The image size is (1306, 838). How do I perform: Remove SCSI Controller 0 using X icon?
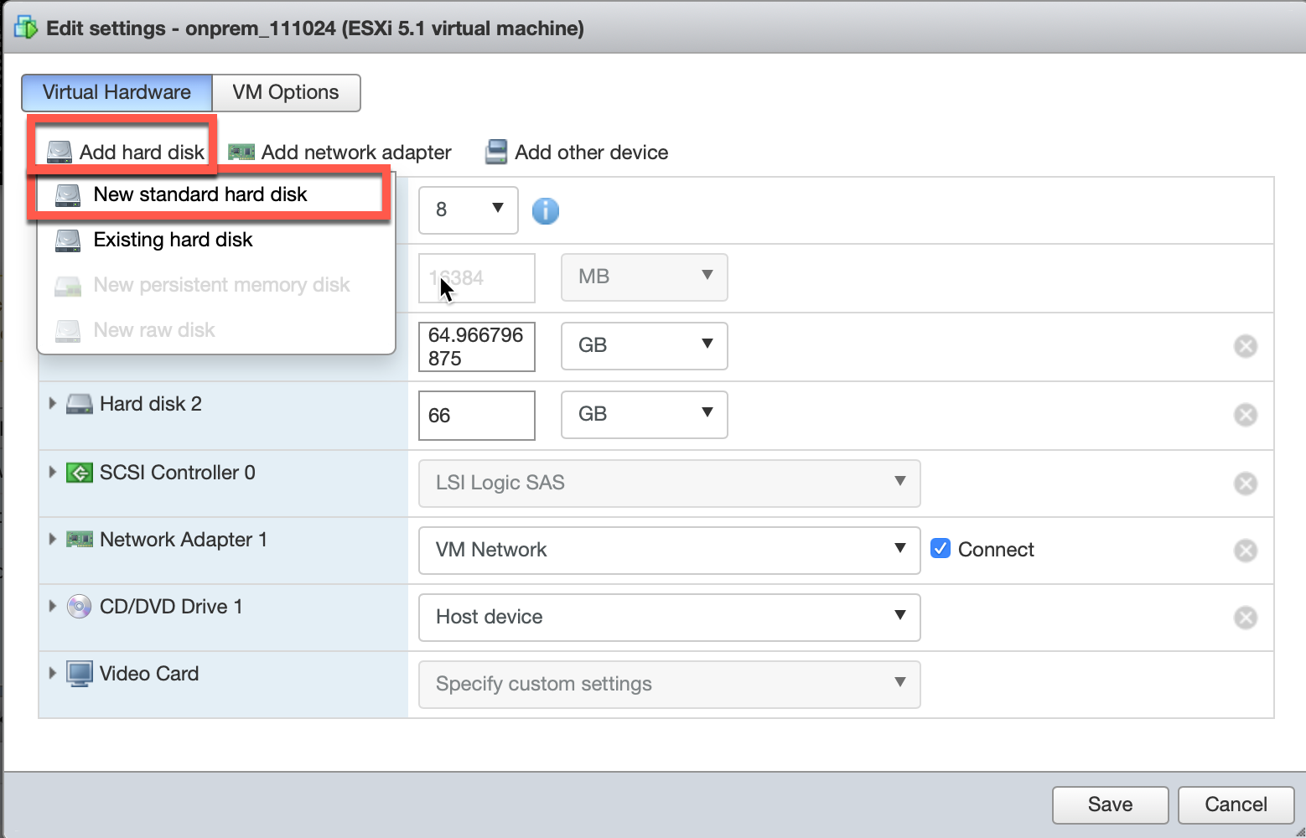(1246, 484)
